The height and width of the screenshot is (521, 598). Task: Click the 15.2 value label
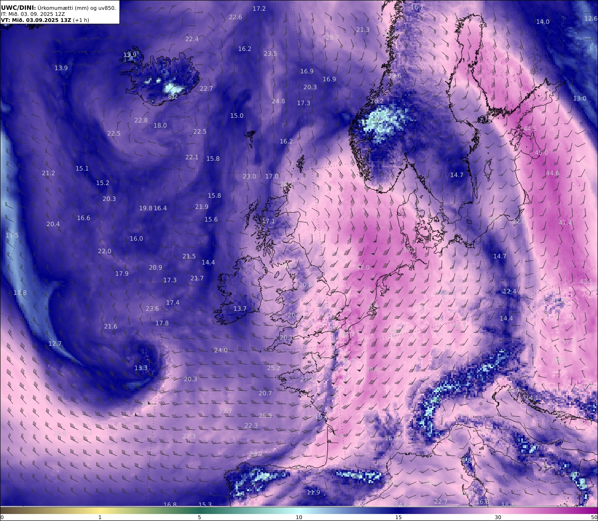coord(103,183)
